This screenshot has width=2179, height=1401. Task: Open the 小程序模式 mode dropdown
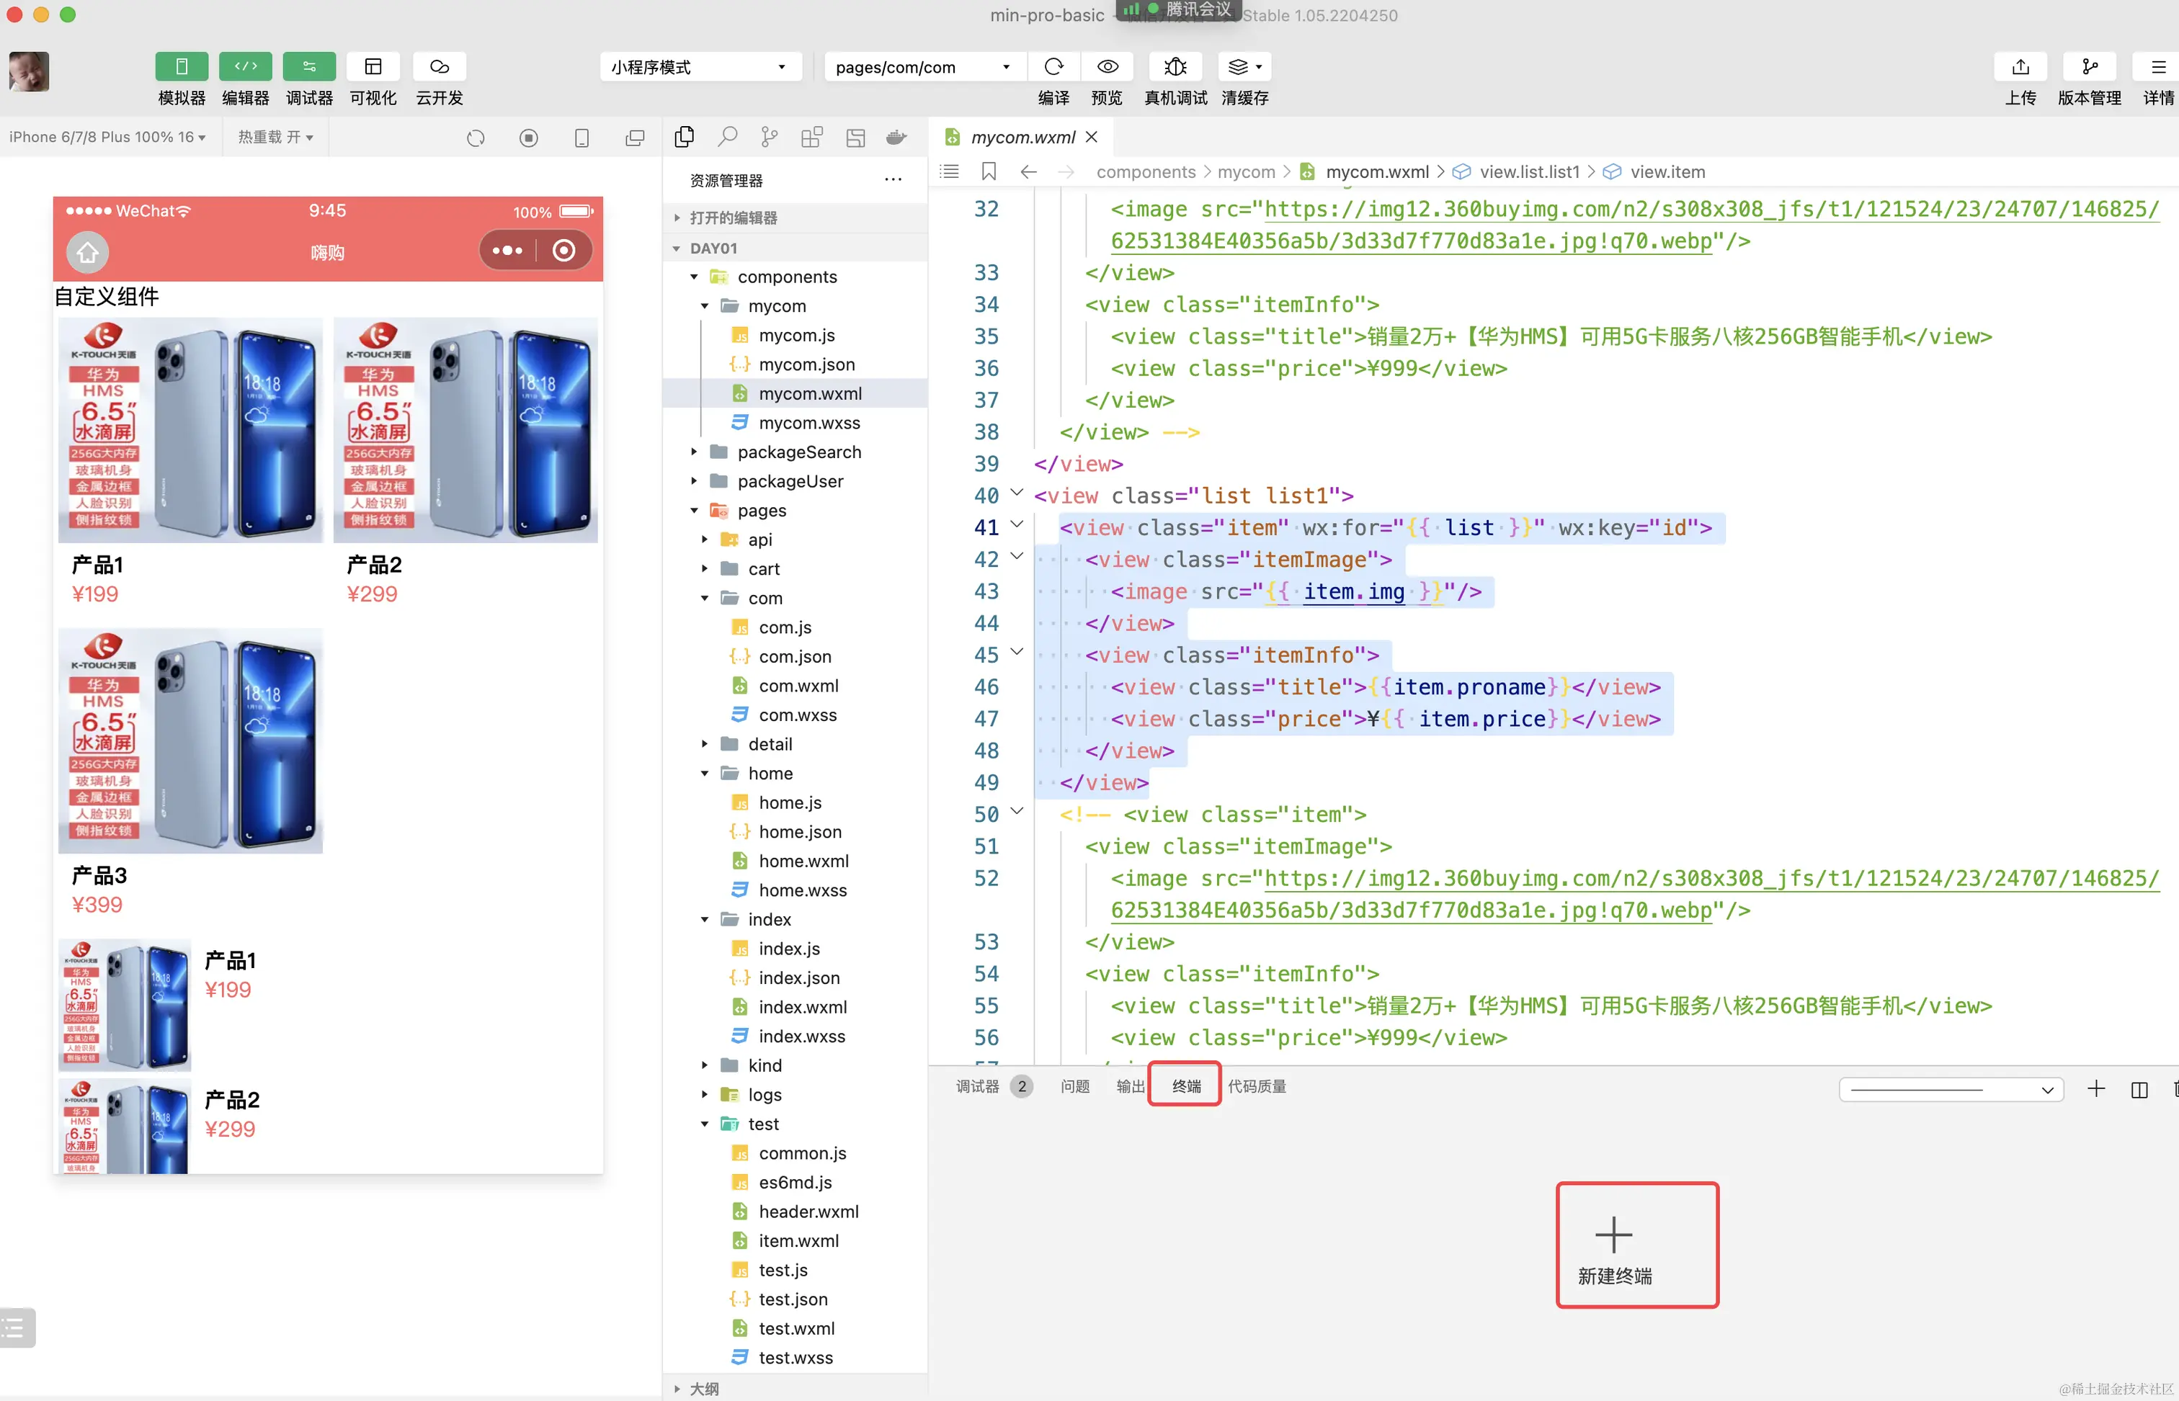699,66
